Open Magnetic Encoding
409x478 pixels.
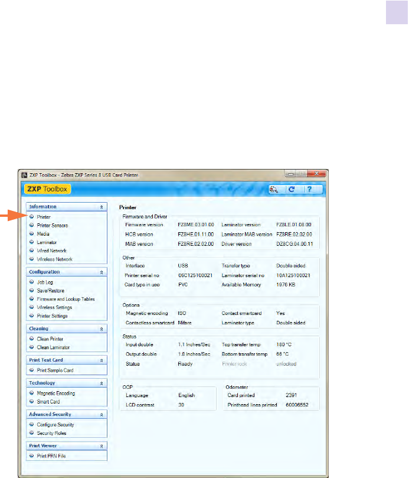click(x=55, y=394)
